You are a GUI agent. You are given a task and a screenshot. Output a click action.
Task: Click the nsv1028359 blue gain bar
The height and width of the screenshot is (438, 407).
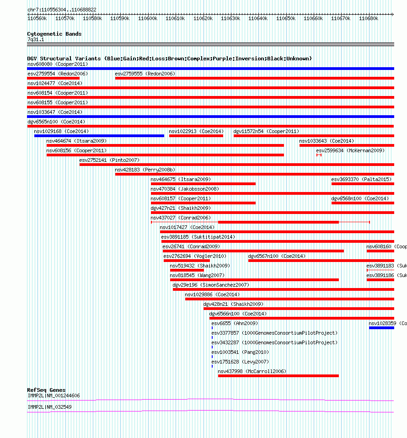tap(381, 328)
